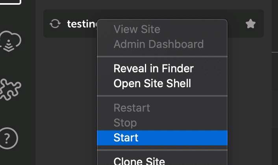Screen dimensions: 278x165
Task: Start the site using the highlighted Start item
Action: pyautogui.click(x=162, y=138)
